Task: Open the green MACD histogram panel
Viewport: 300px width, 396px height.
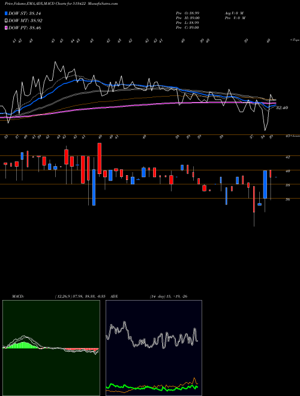Action: (51, 348)
